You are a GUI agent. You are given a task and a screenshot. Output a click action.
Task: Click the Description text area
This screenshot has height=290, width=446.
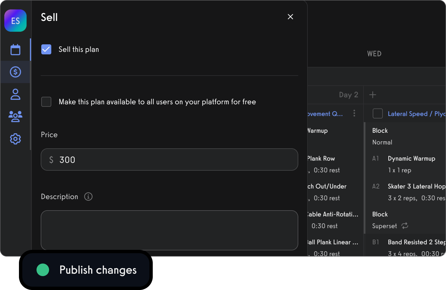pos(169,230)
